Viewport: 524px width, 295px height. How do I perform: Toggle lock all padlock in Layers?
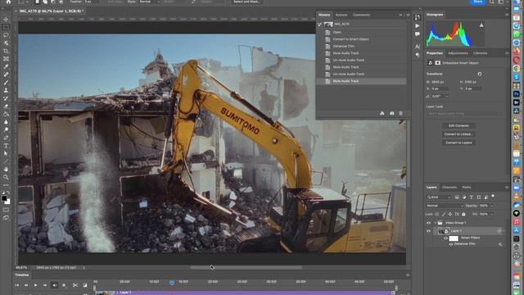pyautogui.click(x=463, y=214)
